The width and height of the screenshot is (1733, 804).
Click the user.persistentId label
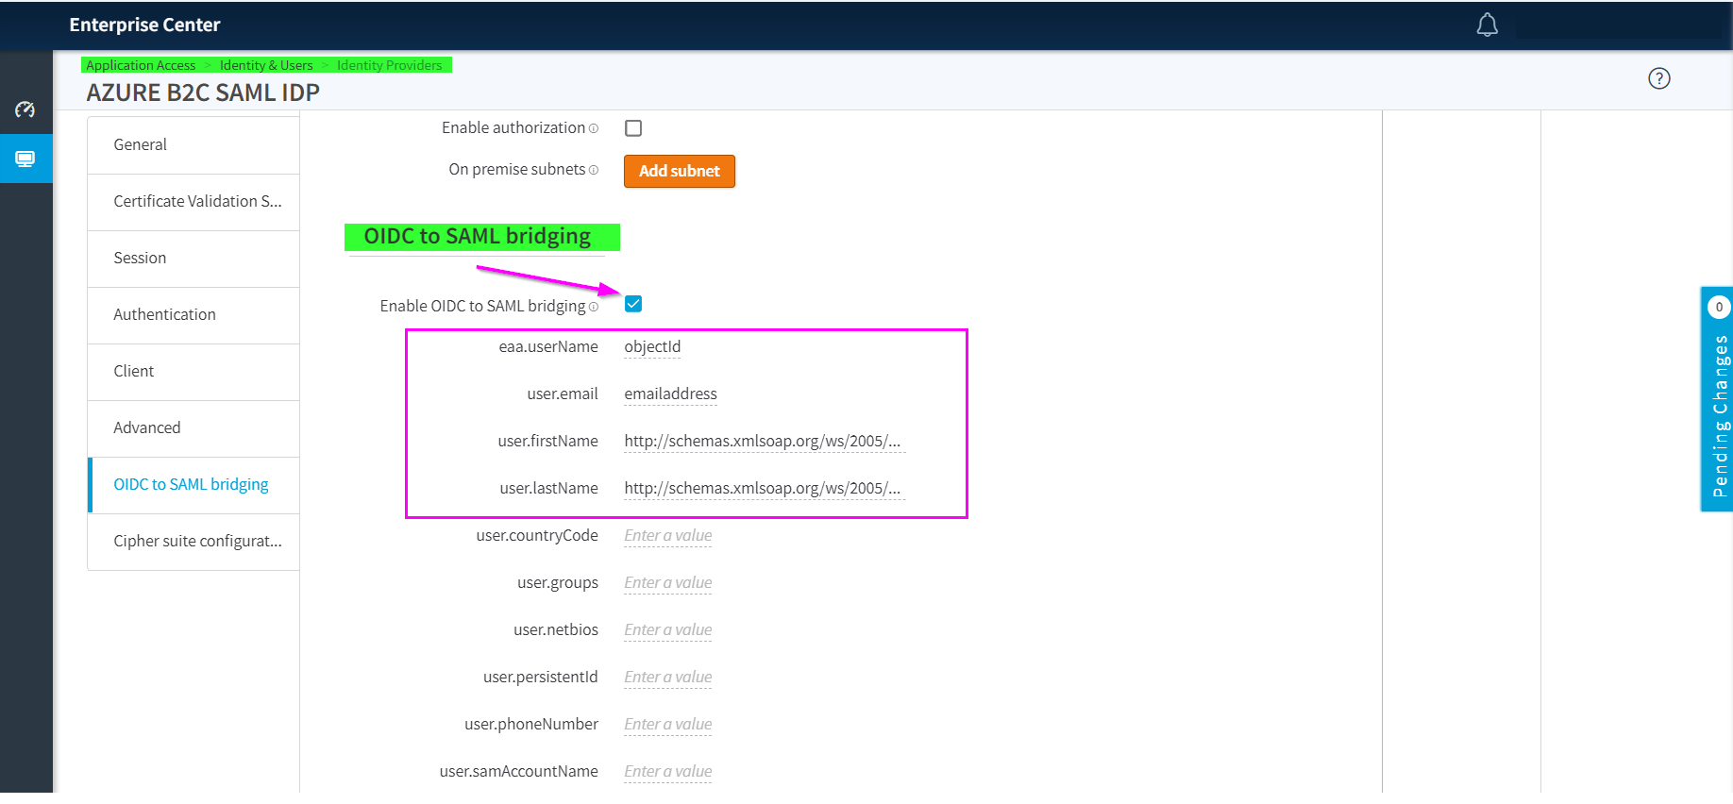[541, 678]
